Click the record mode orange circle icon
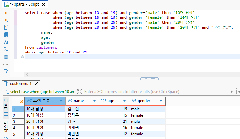The image size is (240, 139). (21, 101)
